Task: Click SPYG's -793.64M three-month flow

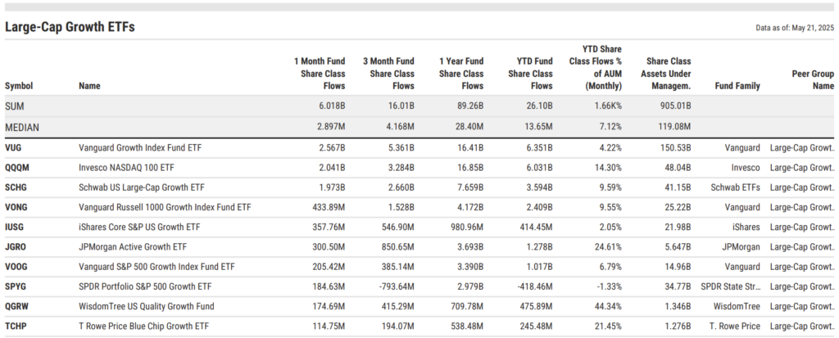Action: [397, 286]
